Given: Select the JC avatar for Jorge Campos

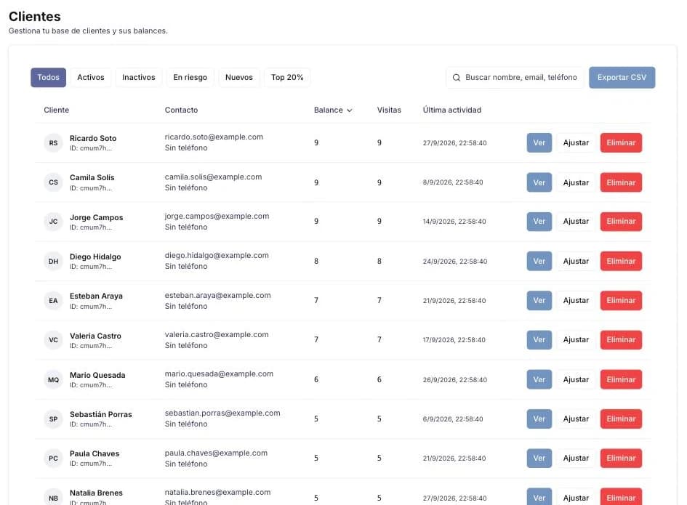Looking at the screenshot, I should (x=53, y=222).
